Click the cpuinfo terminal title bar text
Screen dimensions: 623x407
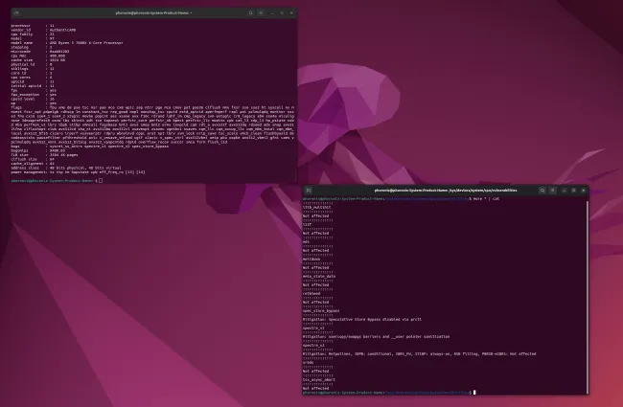[x=153, y=12]
